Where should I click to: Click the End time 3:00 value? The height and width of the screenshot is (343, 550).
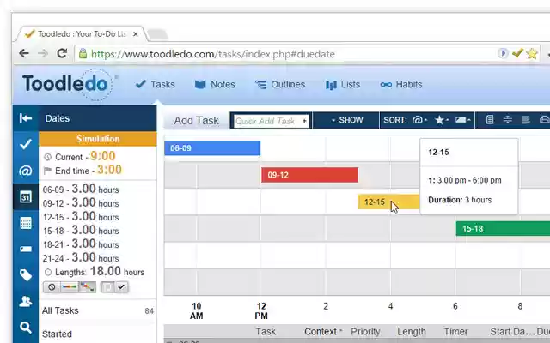109,170
